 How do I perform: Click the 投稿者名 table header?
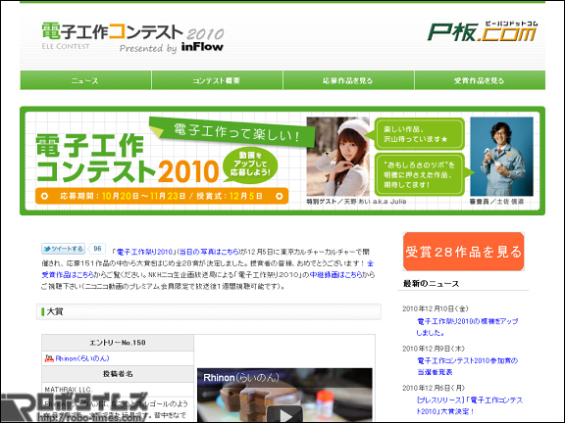[118, 374]
